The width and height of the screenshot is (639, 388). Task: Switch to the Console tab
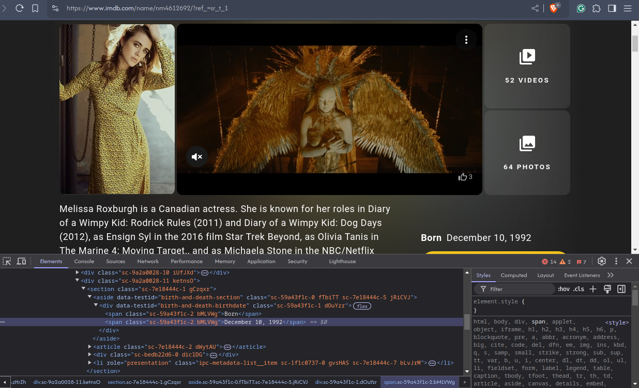pos(84,261)
